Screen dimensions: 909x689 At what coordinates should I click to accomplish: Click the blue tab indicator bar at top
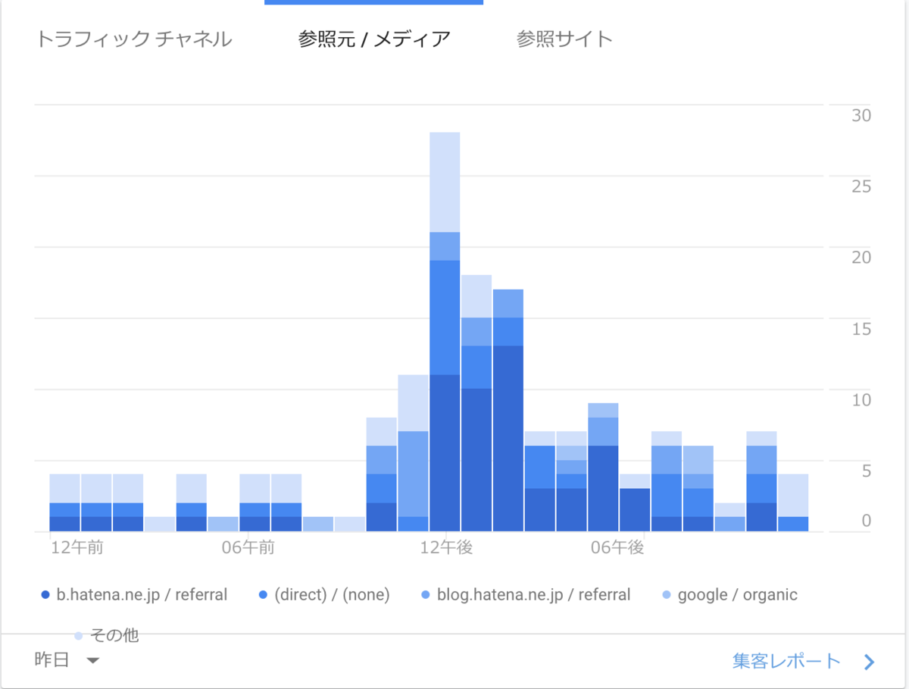[x=373, y=2]
